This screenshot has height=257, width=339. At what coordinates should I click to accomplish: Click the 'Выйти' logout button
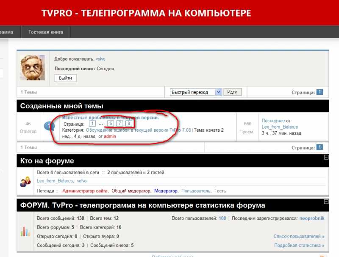coord(66,78)
